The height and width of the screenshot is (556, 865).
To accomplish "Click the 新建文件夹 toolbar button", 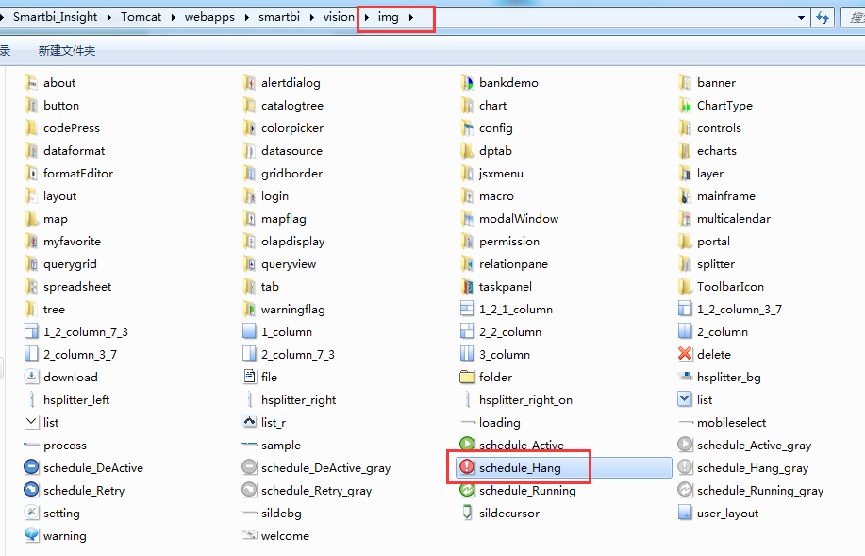I will click(67, 51).
